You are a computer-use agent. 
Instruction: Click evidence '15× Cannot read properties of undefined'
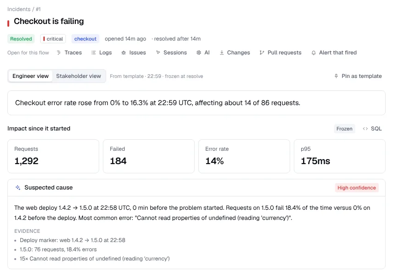(x=95, y=259)
